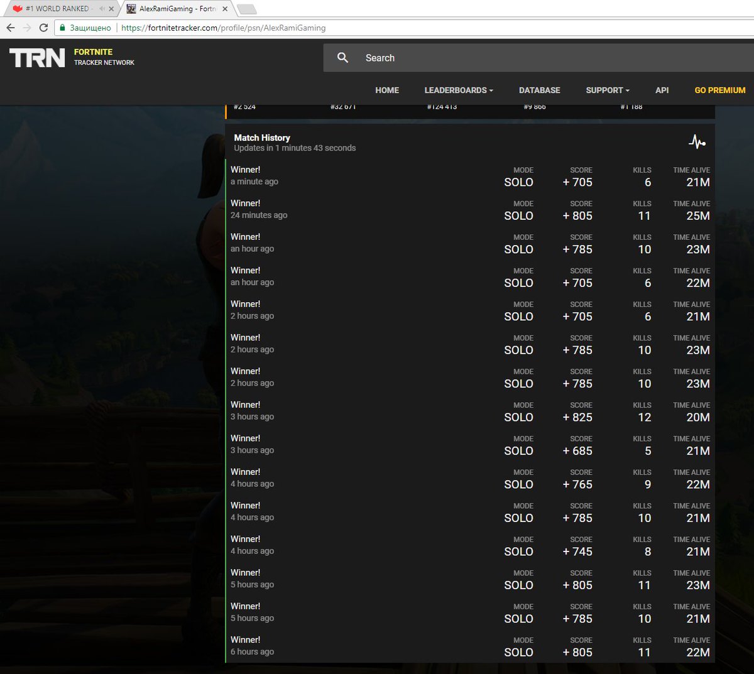Click the 'Updates in 1 minutes 43 seconds' text
Image resolution: width=754 pixels, height=674 pixels.
[x=295, y=148]
